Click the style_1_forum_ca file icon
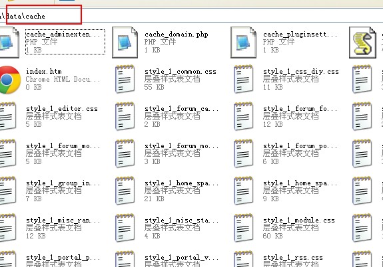Viewport: 383px width, 267px height. tap(125, 116)
